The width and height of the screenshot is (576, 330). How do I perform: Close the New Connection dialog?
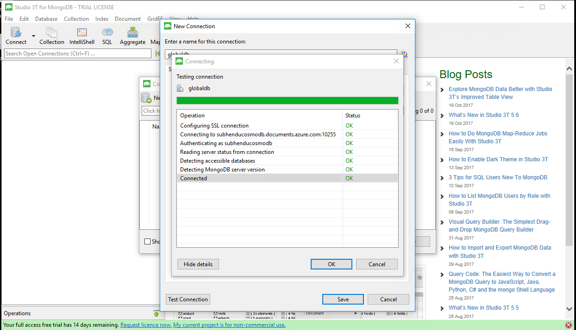click(x=408, y=26)
